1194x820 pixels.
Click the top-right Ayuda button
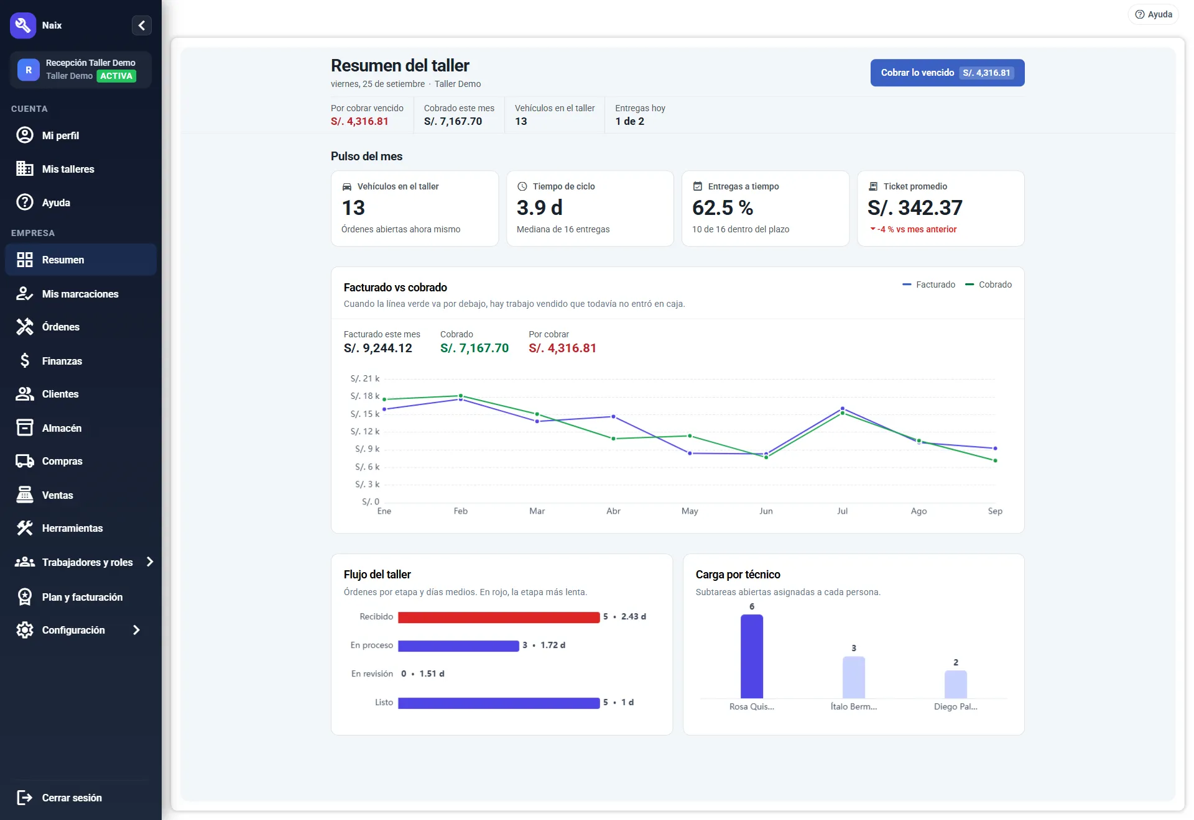tap(1154, 14)
